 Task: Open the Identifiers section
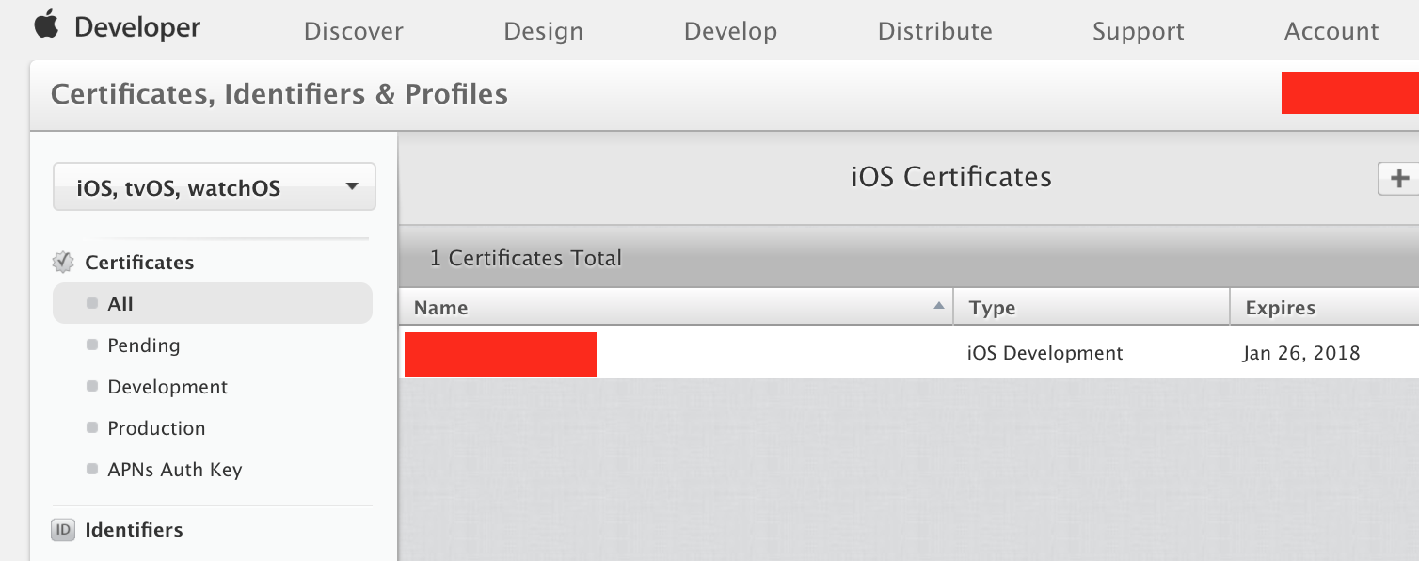pyautogui.click(x=134, y=530)
